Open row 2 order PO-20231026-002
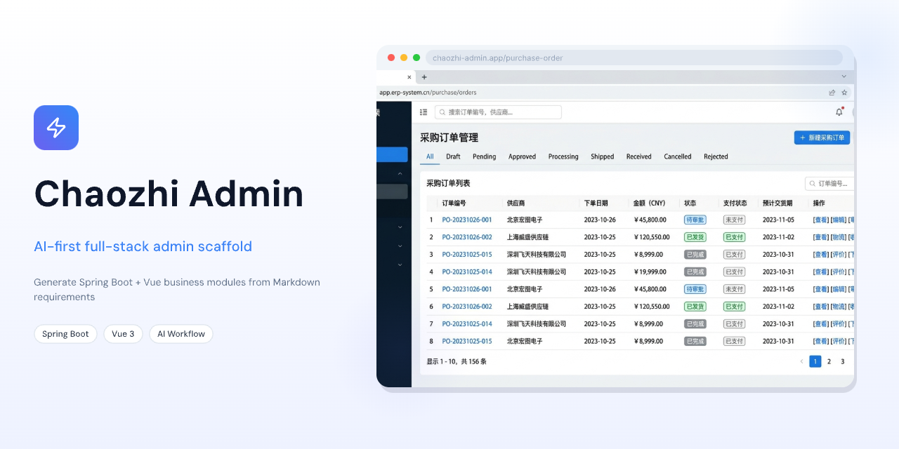The width and height of the screenshot is (899, 449). pyautogui.click(x=467, y=237)
